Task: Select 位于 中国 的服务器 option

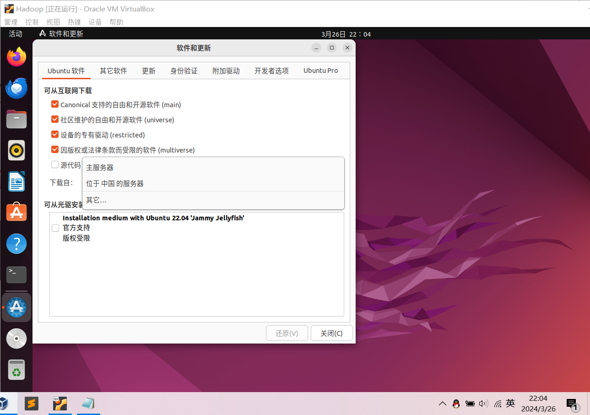Action: coord(213,183)
